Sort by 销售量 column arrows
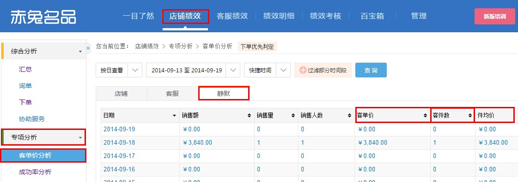 coord(293,116)
